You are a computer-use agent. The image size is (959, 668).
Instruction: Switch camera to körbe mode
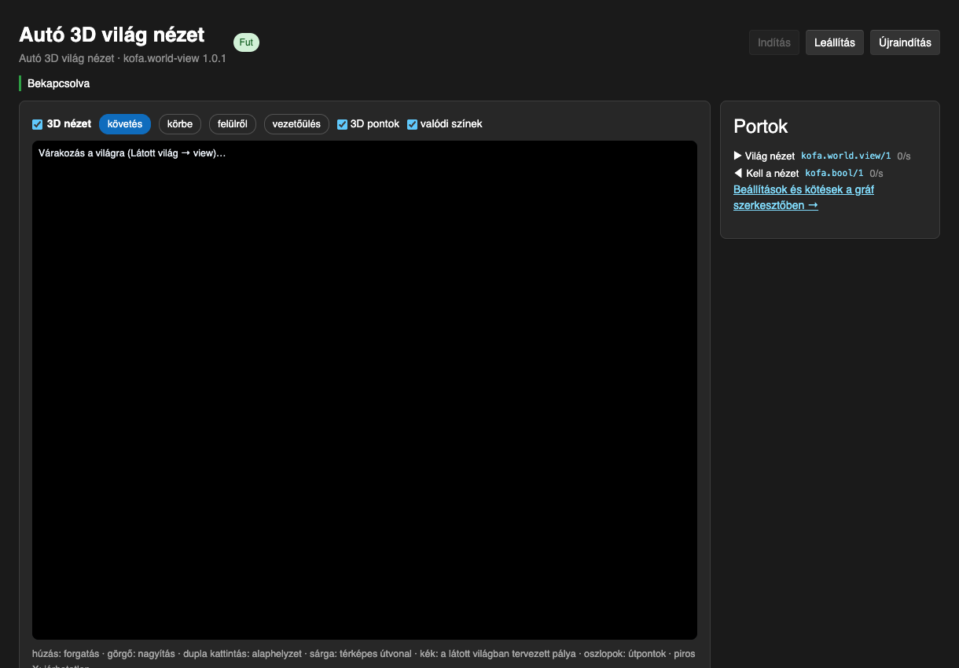click(180, 124)
